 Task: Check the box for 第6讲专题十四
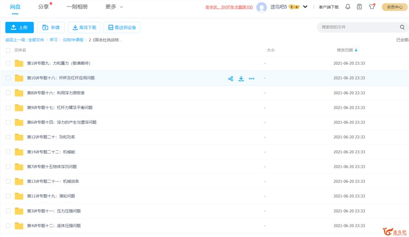click(8, 122)
